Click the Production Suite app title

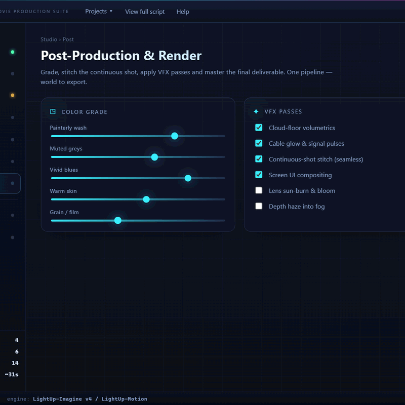(34, 11)
